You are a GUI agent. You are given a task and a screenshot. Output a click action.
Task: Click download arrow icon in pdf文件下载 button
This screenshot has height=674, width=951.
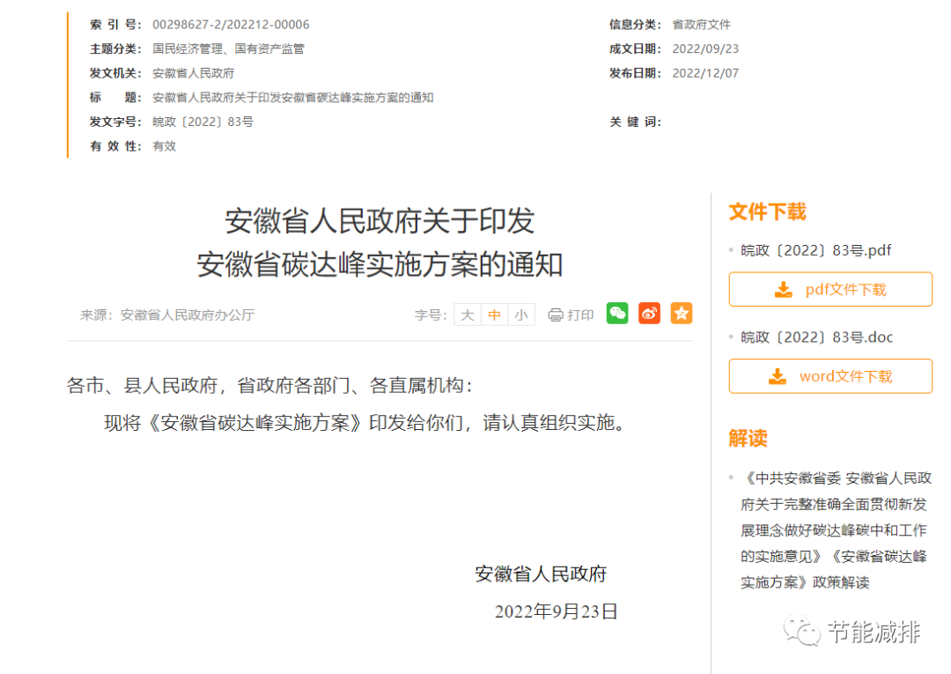[x=783, y=290]
